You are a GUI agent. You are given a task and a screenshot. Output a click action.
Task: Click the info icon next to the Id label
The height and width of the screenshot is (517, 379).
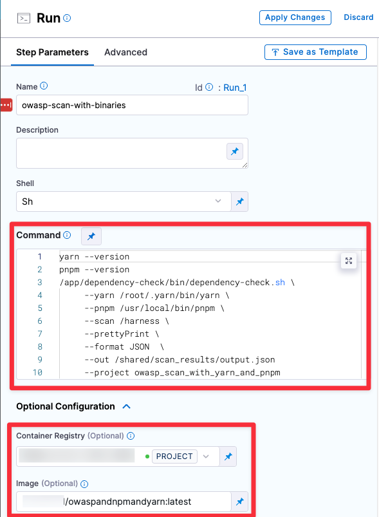(208, 86)
